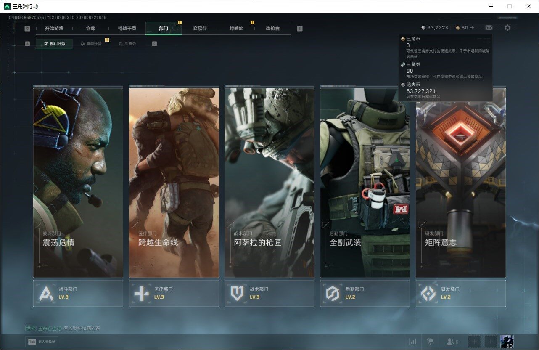Switch to the 仓库 tab
This screenshot has height=350, width=539.
click(91, 28)
